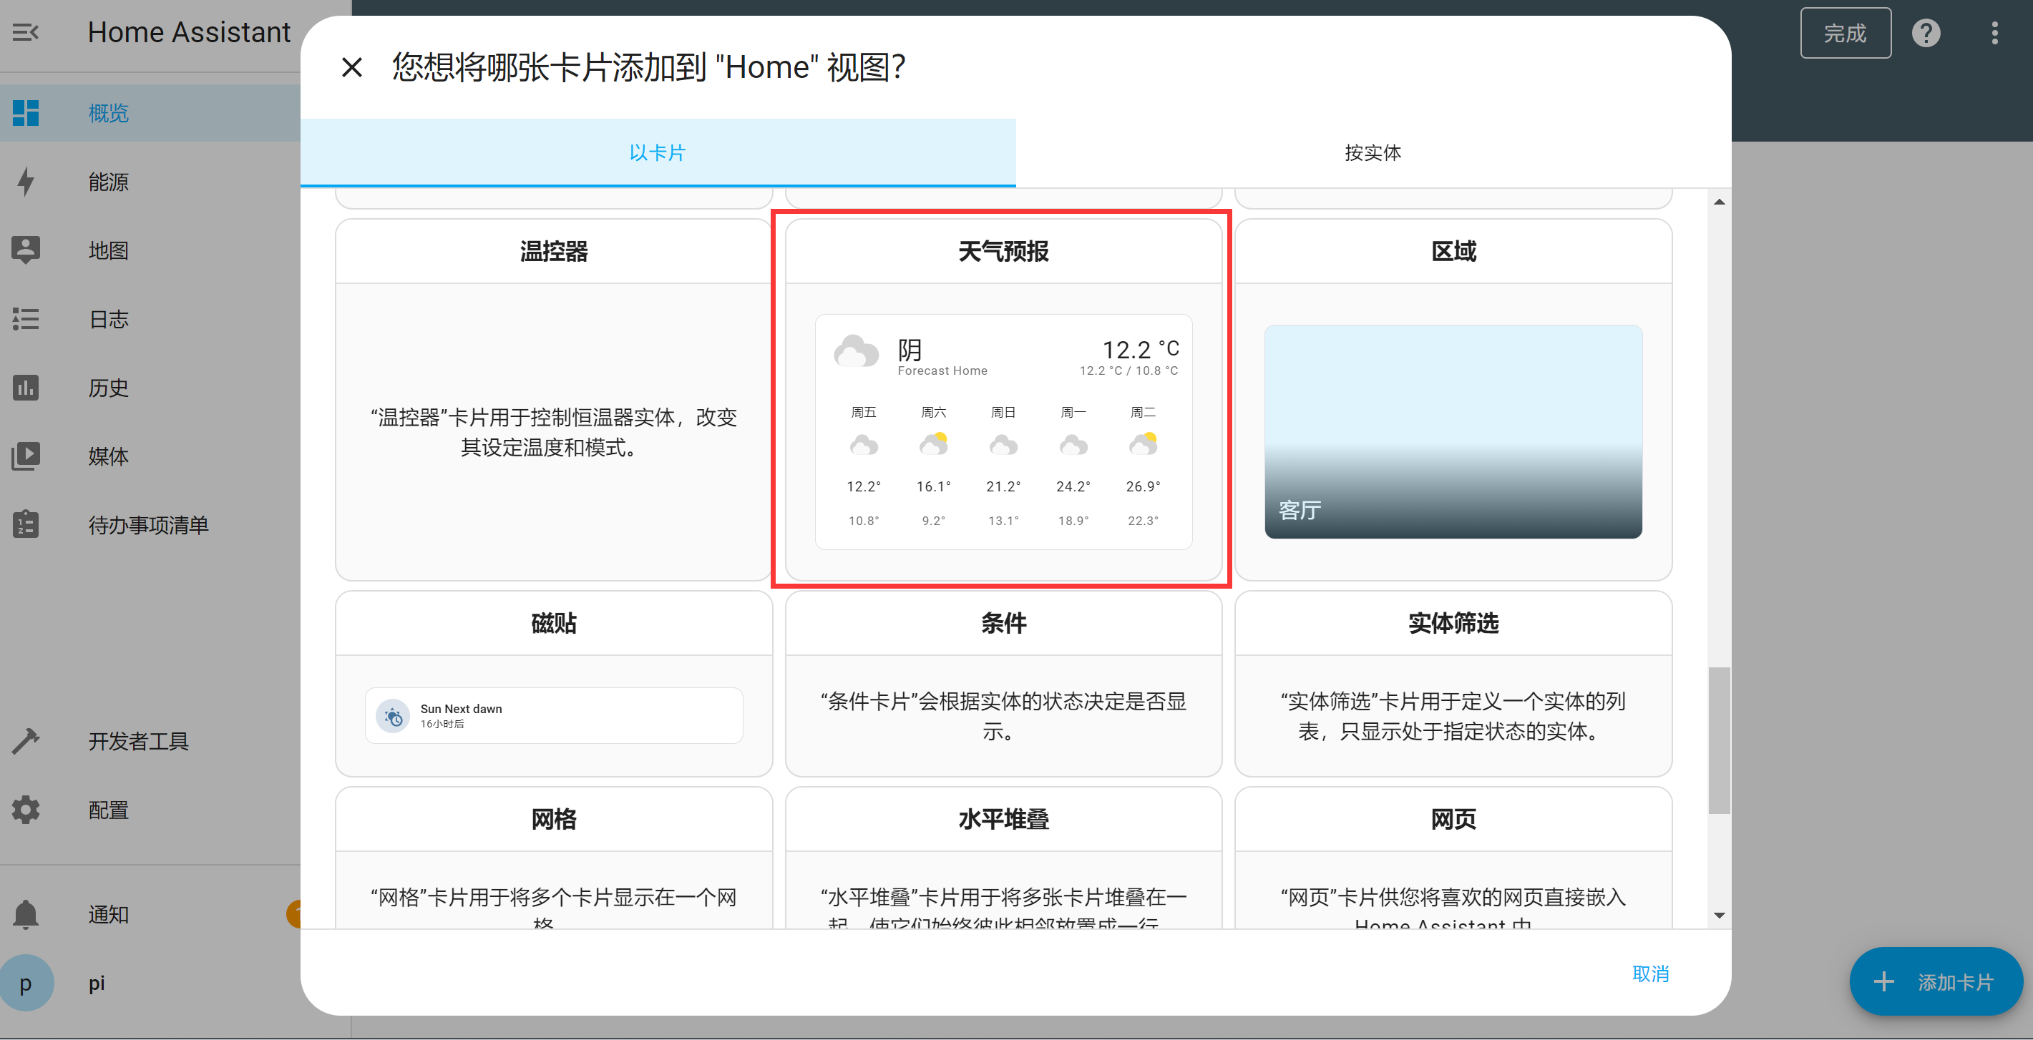Open the 能源 energy lightning icon
The height and width of the screenshot is (1040, 2033).
pyautogui.click(x=25, y=182)
